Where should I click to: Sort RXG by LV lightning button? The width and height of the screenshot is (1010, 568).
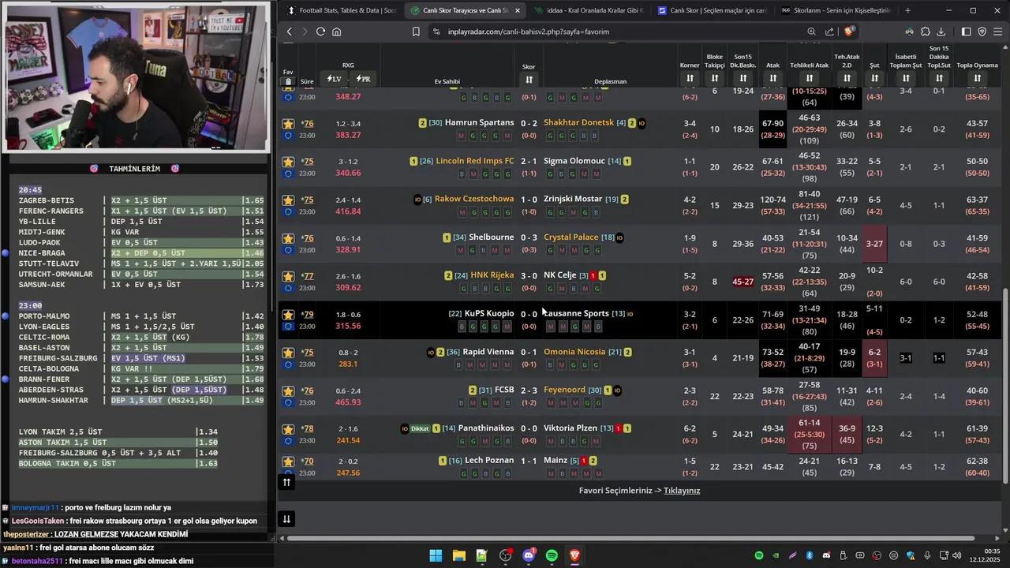(x=334, y=79)
